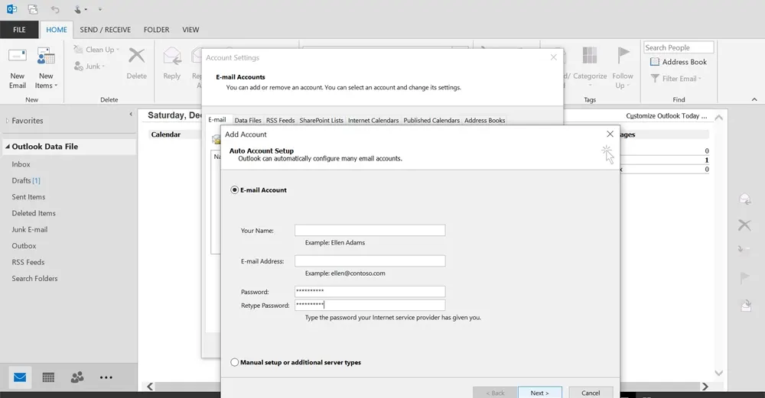Screen dimensions: 765x398
Task: Select the E-mail Account radio button
Action: 235,190
